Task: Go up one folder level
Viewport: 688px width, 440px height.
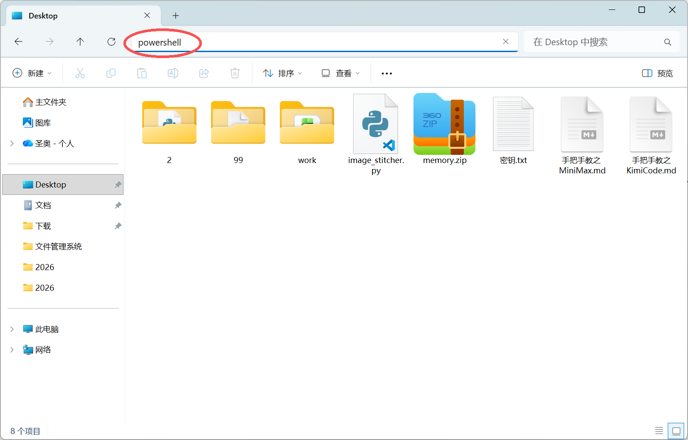Action: [x=80, y=42]
